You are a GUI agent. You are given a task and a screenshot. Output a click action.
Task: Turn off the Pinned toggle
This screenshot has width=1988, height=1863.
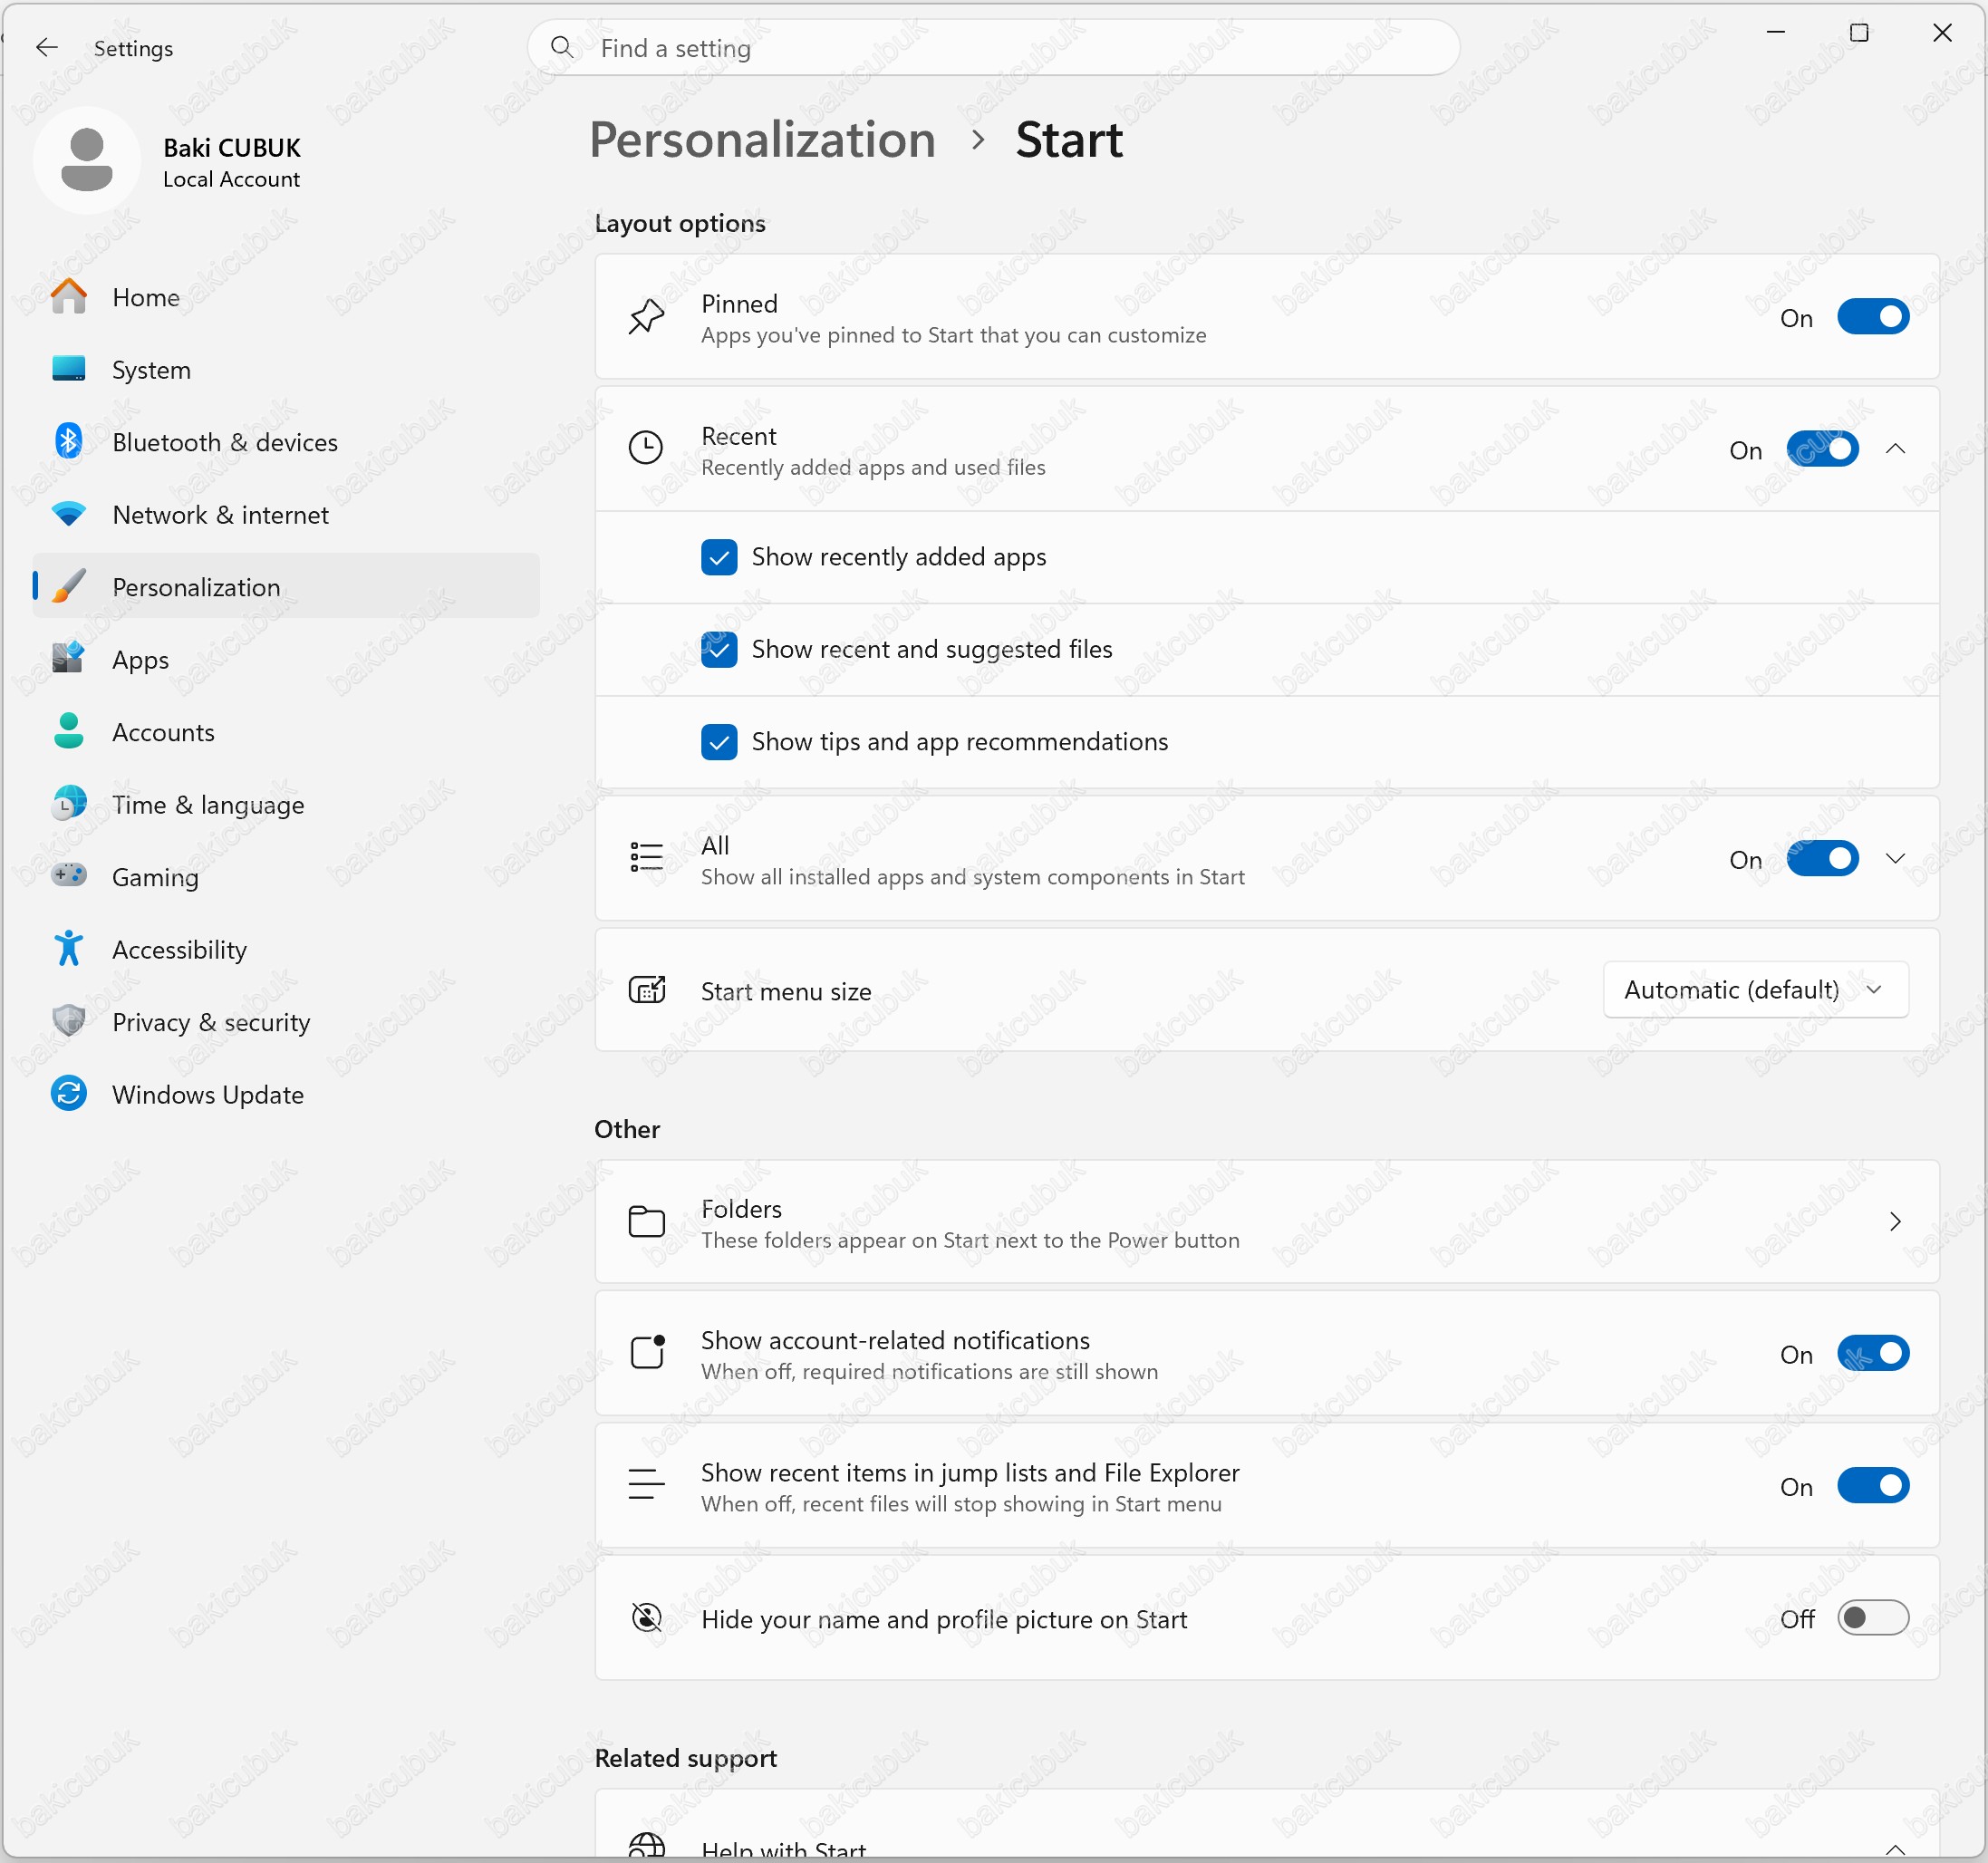1873,318
